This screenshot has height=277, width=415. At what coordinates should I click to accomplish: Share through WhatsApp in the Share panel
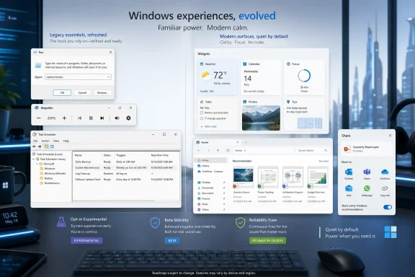point(367,190)
